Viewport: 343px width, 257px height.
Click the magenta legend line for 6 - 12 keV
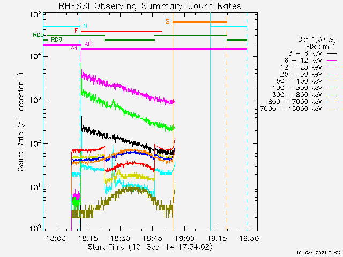pos(332,60)
